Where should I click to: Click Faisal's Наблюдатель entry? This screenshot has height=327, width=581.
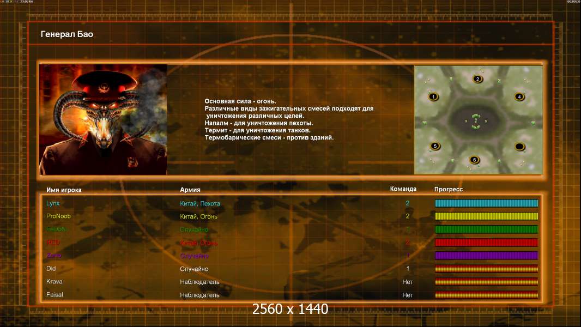point(199,295)
